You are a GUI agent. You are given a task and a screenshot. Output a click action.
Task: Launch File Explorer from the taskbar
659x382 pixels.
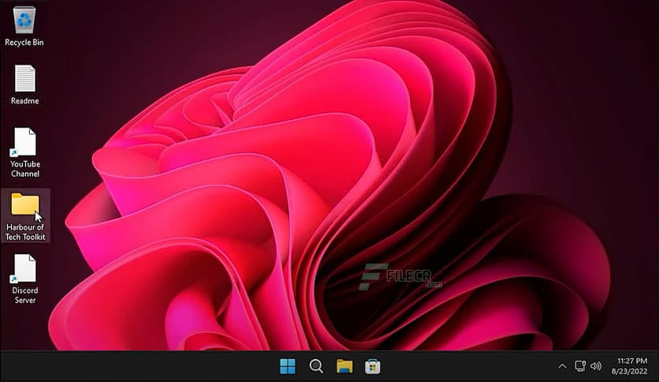344,366
